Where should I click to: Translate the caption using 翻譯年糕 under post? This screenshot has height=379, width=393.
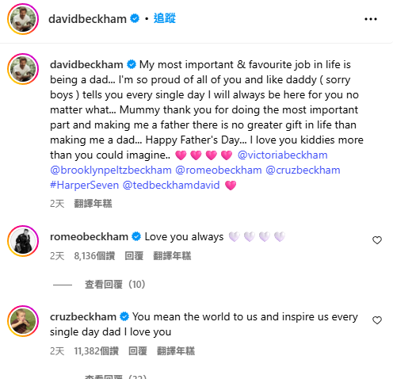[x=93, y=204]
